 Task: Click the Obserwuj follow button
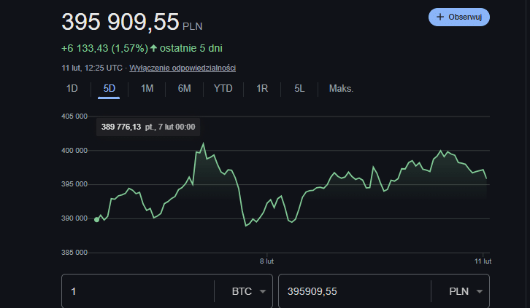(458, 17)
